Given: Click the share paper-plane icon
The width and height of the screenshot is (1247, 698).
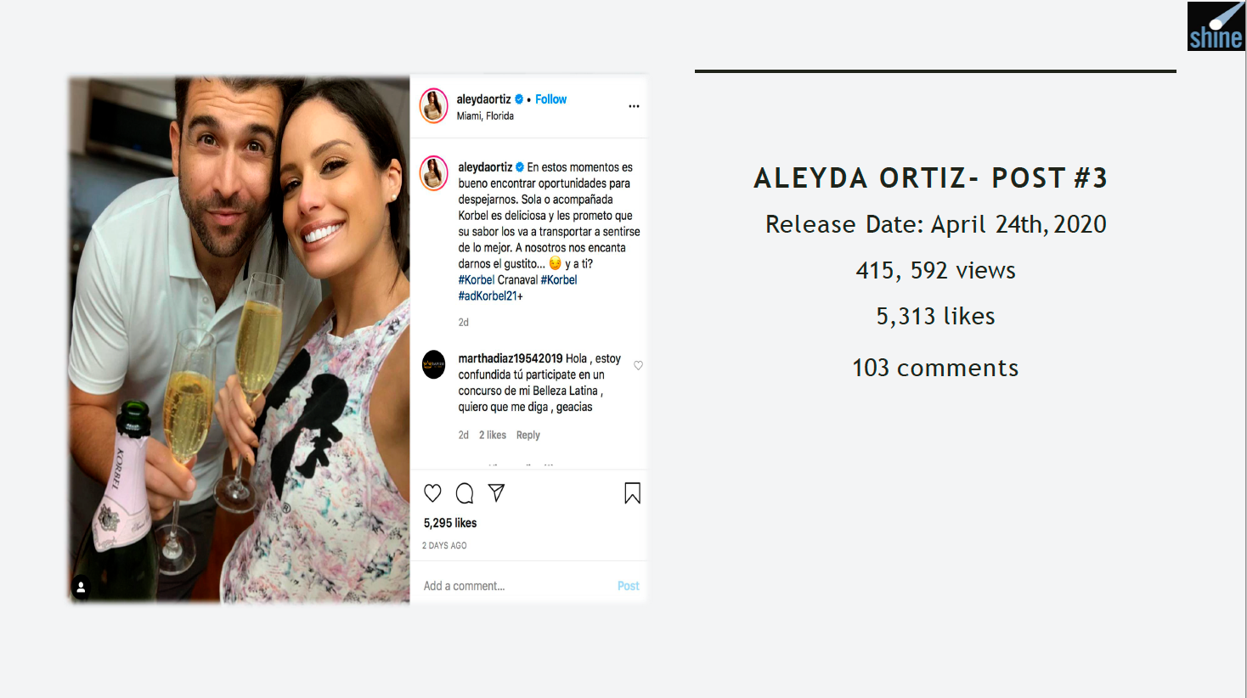Looking at the screenshot, I should click(497, 493).
